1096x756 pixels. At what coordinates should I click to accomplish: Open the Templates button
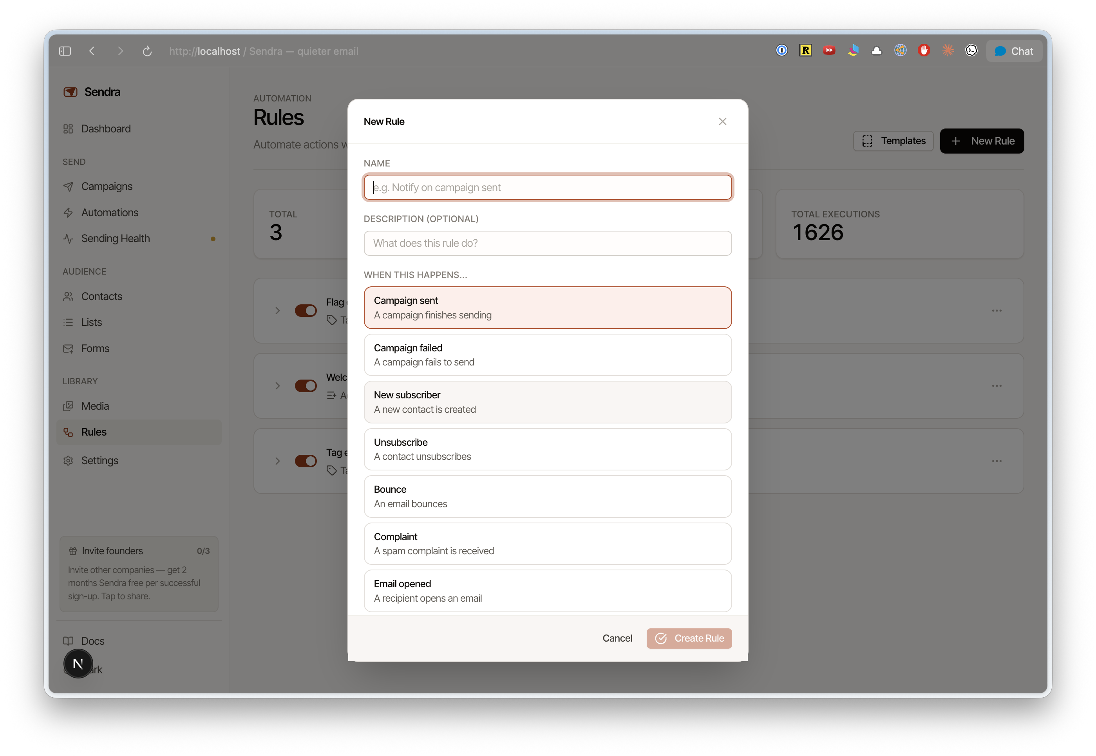click(x=893, y=141)
